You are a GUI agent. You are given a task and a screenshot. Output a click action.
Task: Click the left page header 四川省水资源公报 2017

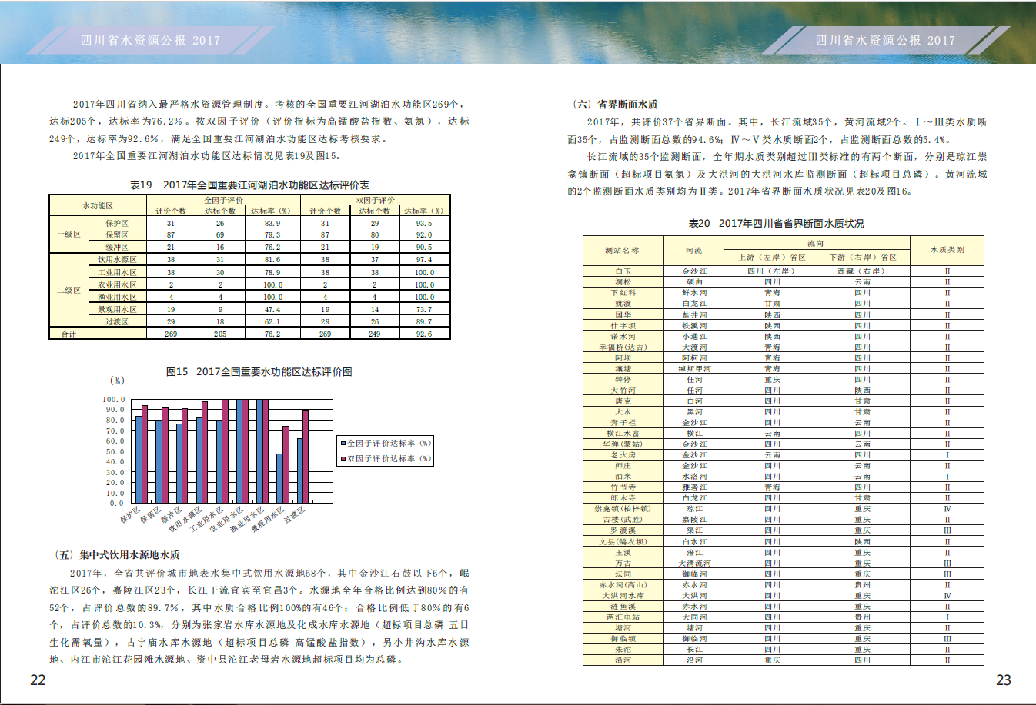151,40
